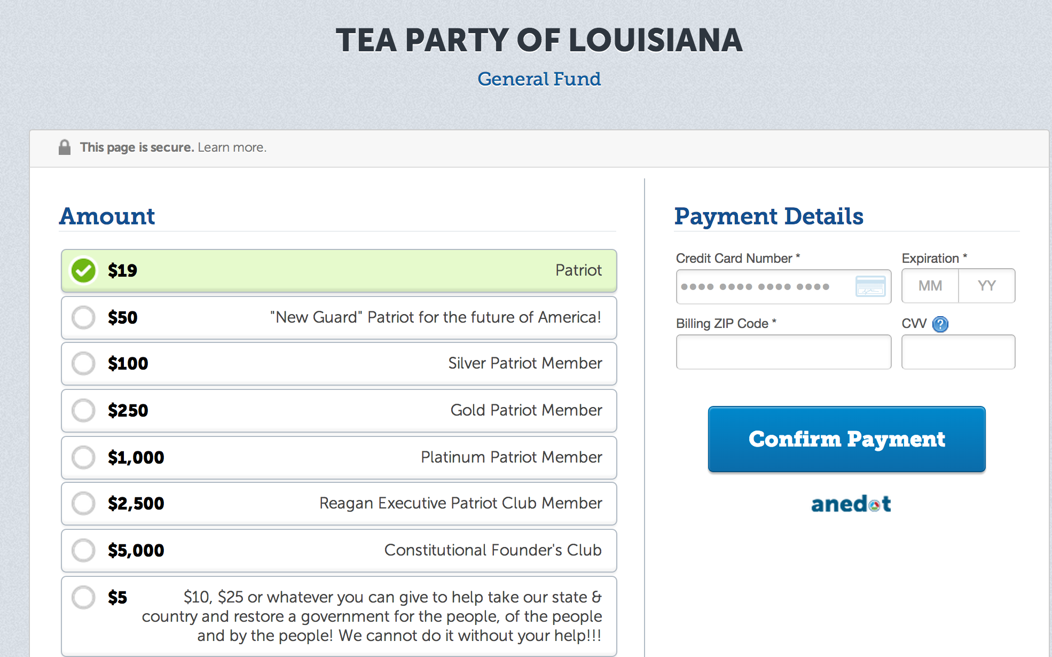
Task: Pick the $5 donation radio button
Action: tap(84, 597)
